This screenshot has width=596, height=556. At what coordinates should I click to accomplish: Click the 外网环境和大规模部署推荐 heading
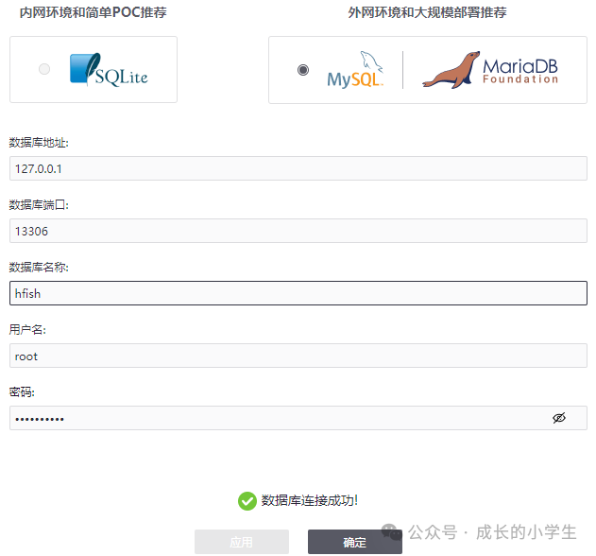427,12
